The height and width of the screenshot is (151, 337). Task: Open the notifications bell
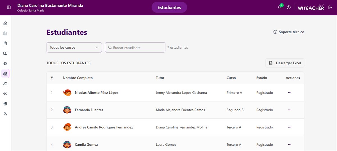click(x=280, y=7)
